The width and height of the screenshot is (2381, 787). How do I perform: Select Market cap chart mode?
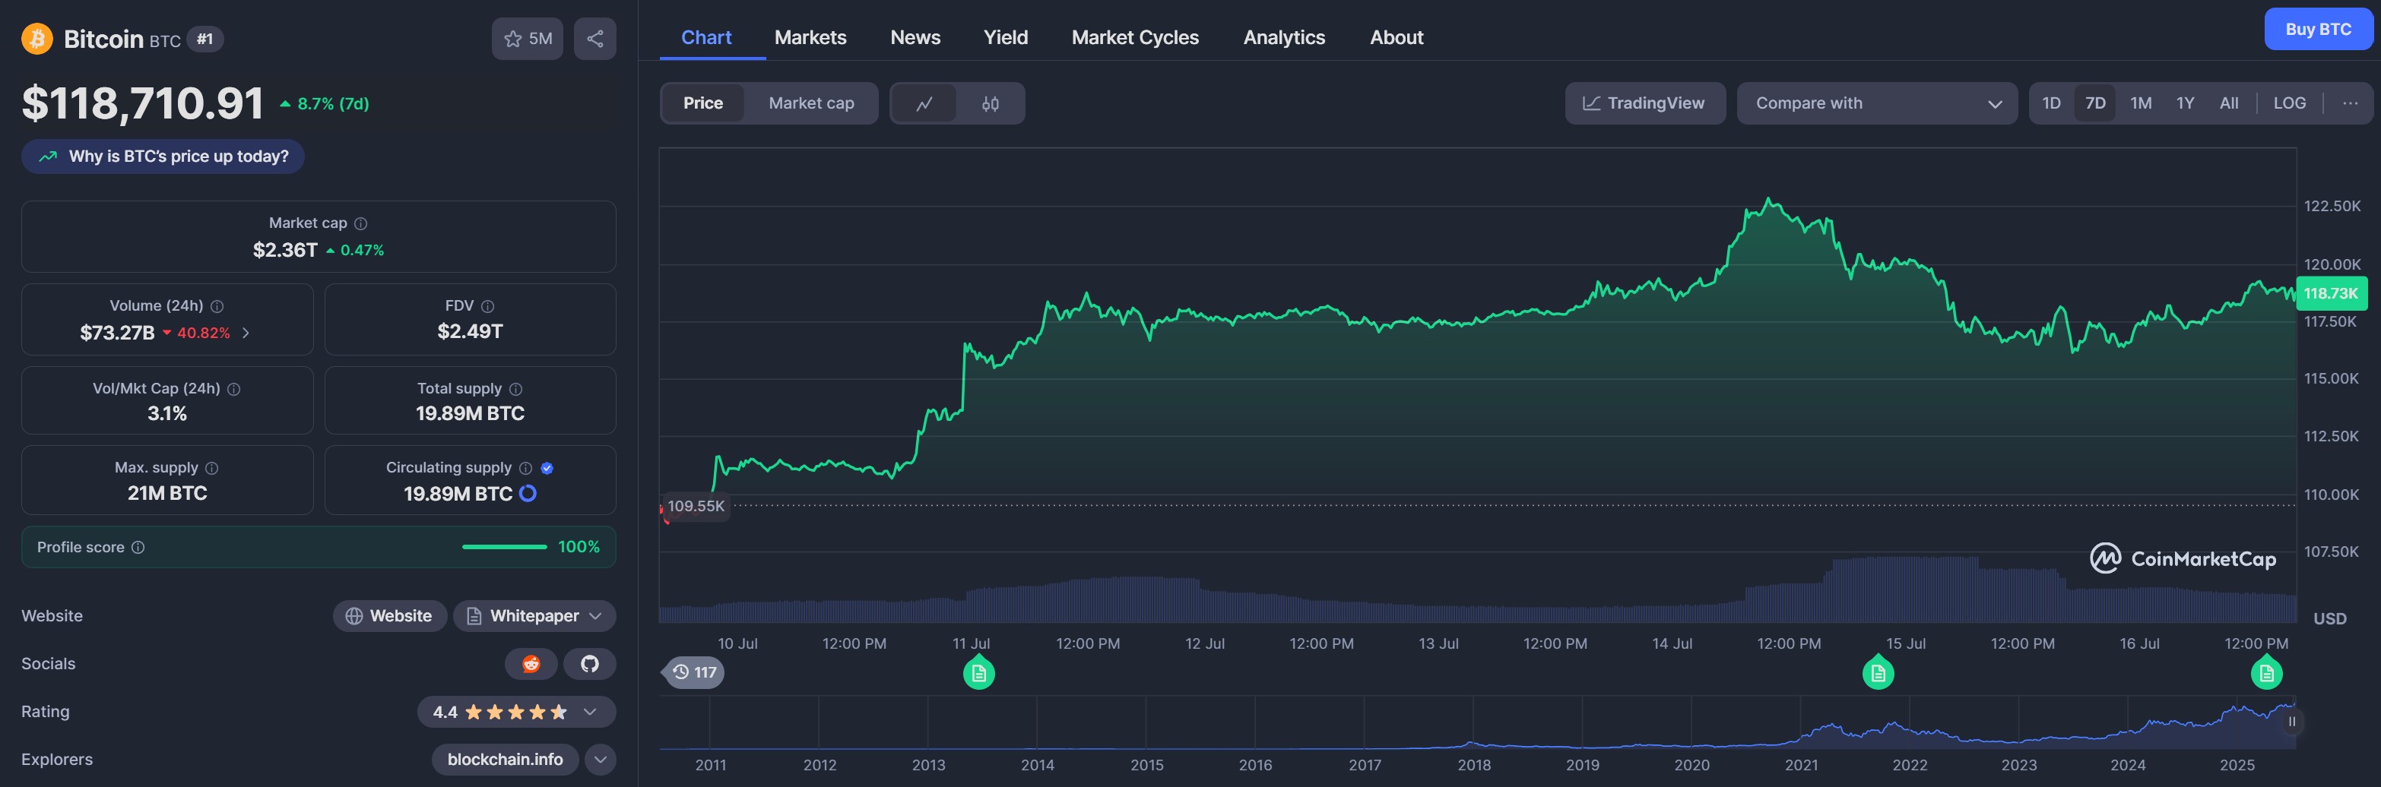812,103
